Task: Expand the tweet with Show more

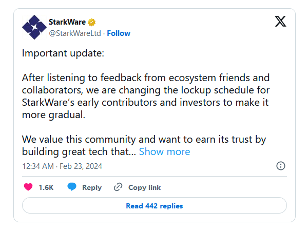Action: tap(164, 151)
